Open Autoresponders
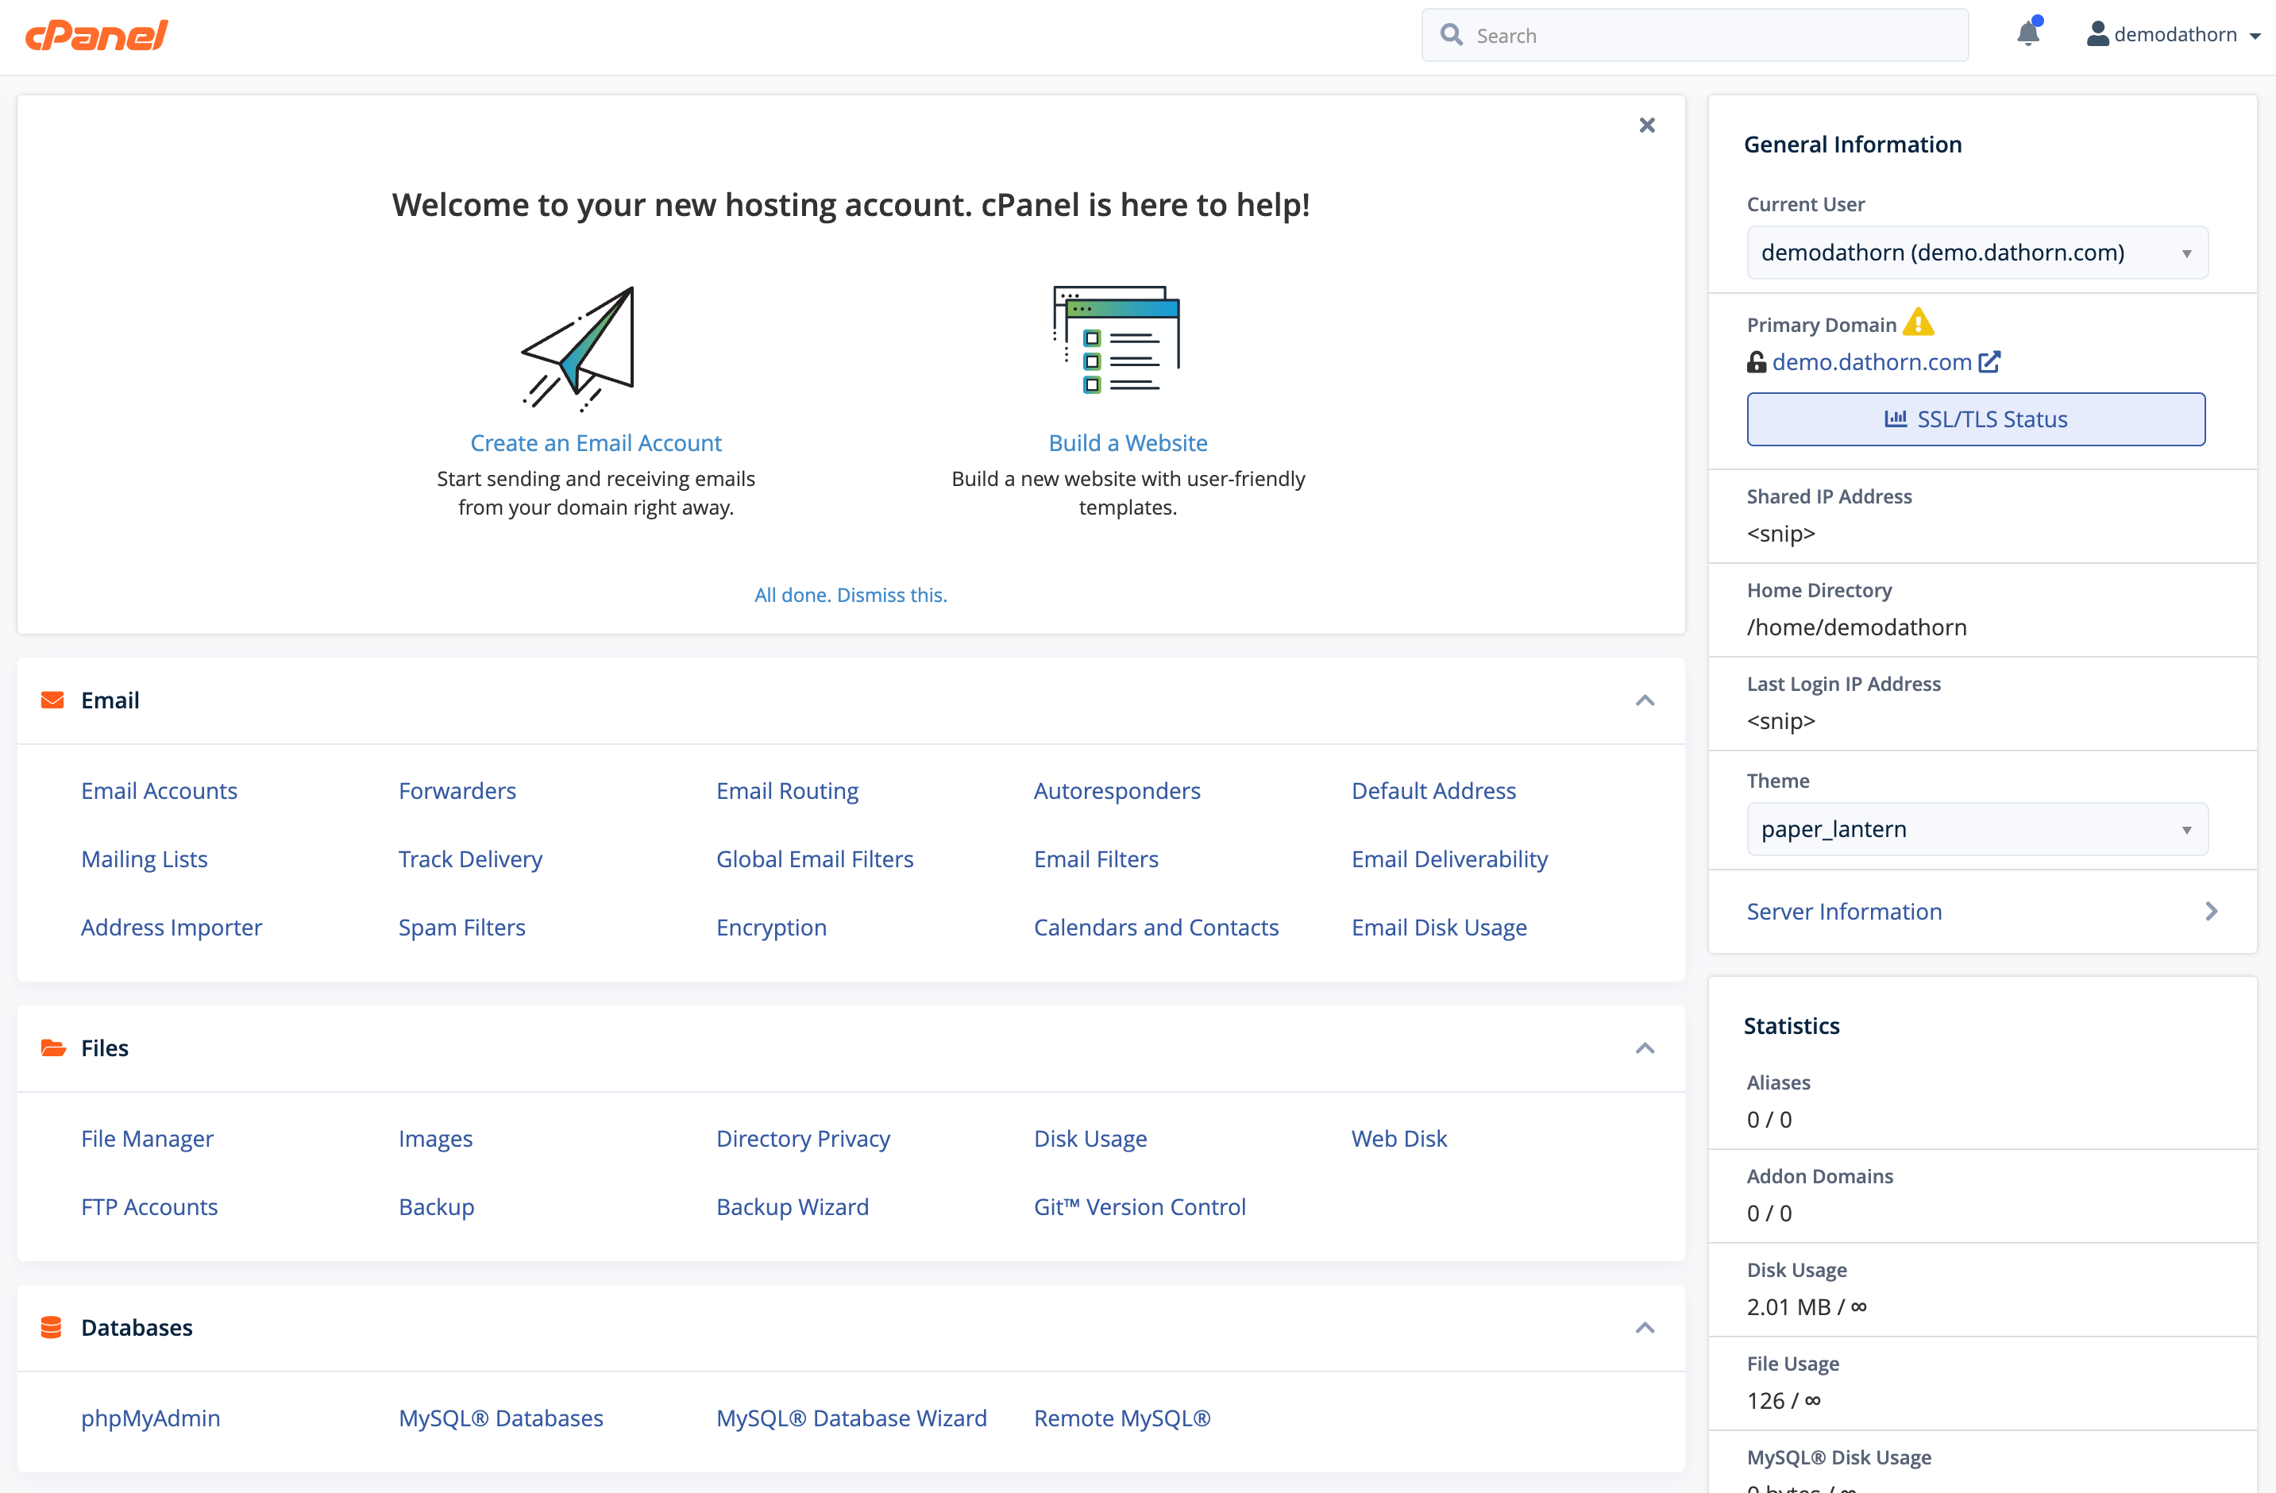Screen dimensions: 2276x1493 tap(1116, 790)
